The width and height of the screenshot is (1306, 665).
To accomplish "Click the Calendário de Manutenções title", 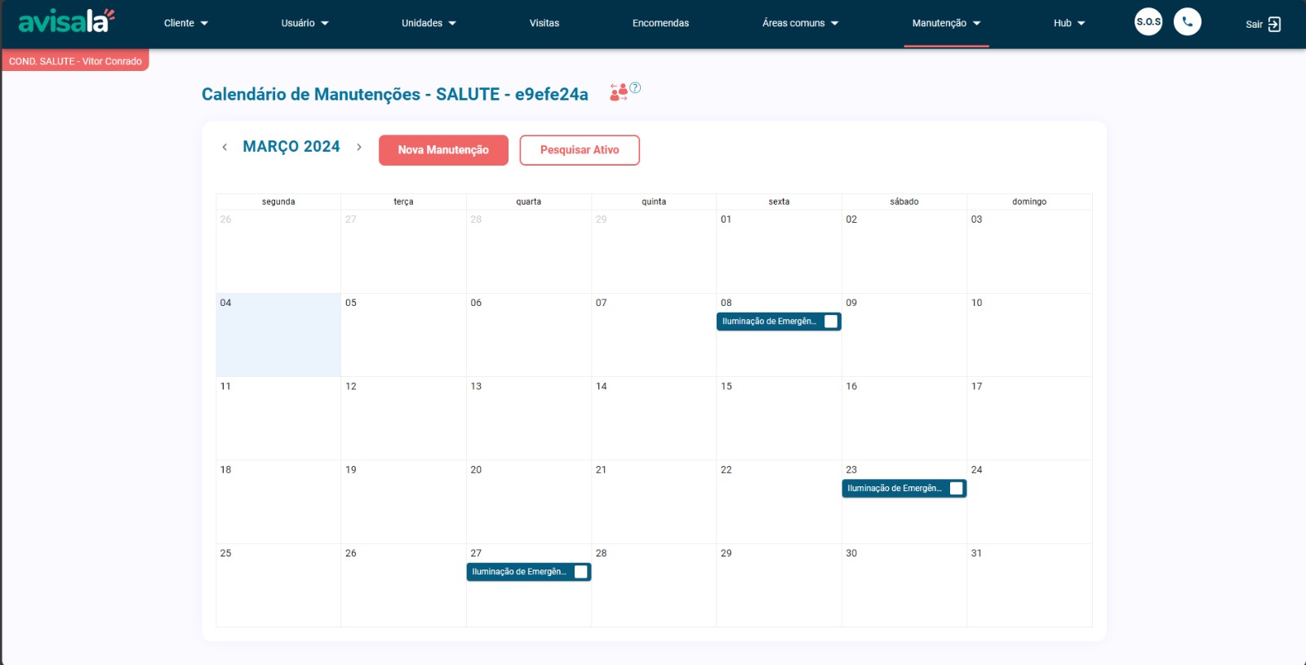I will pyautogui.click(x=395, y=94).
